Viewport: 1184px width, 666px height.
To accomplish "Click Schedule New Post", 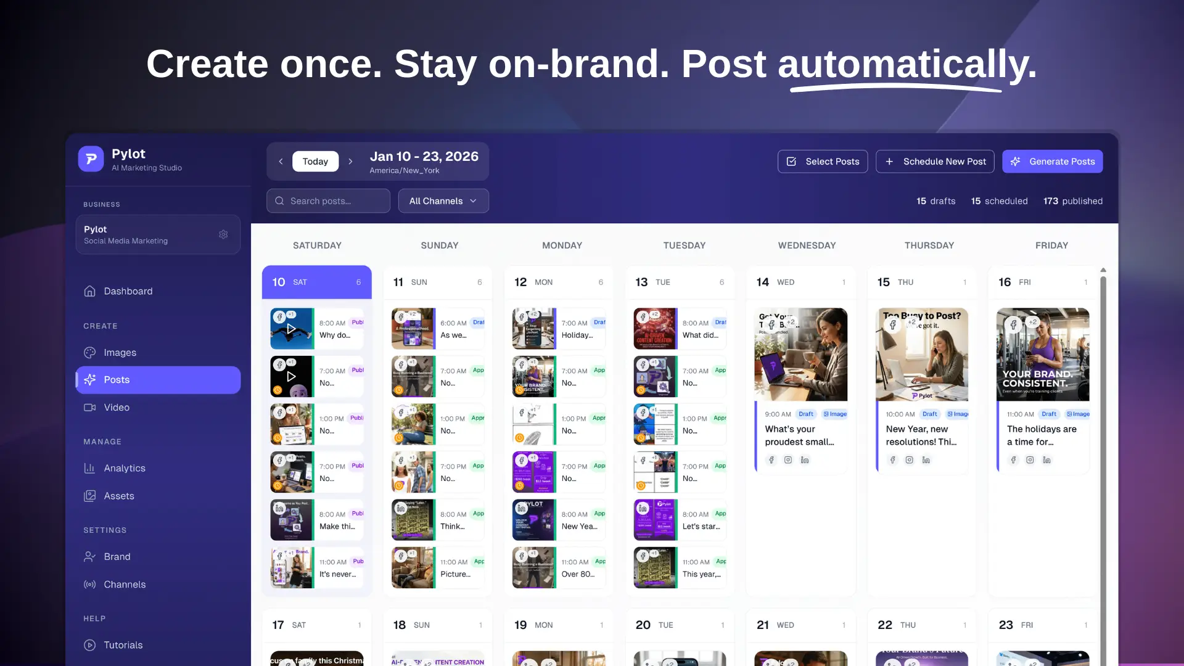I will pos(935,161).
